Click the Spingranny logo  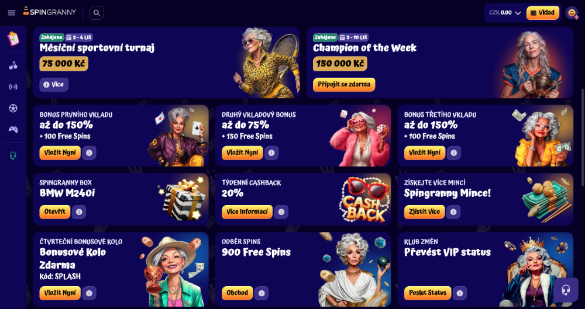49,12
